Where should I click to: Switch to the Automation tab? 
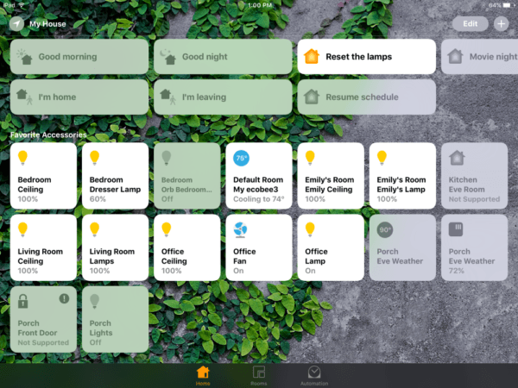click(314, 375)
